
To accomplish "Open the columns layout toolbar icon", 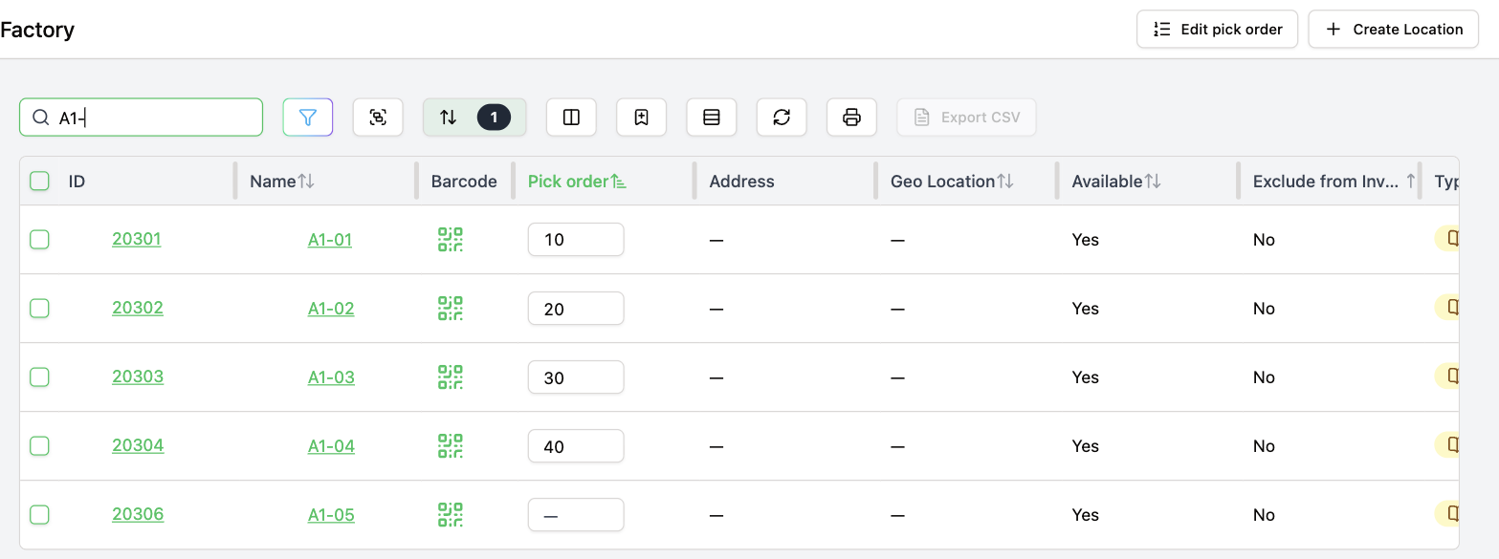I will pos(571,118).
